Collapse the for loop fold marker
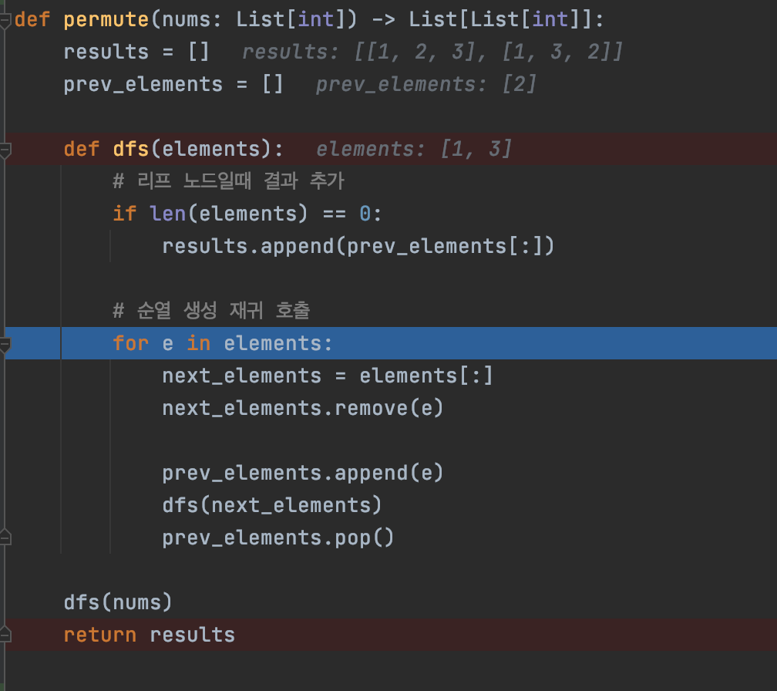 [5, 344]
